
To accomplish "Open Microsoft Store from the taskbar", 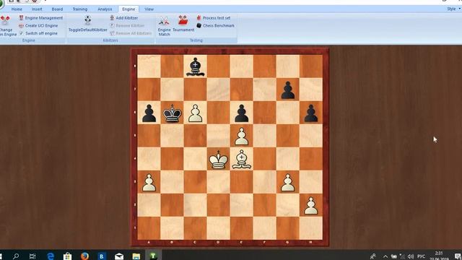I will click(x=67, y=256).
